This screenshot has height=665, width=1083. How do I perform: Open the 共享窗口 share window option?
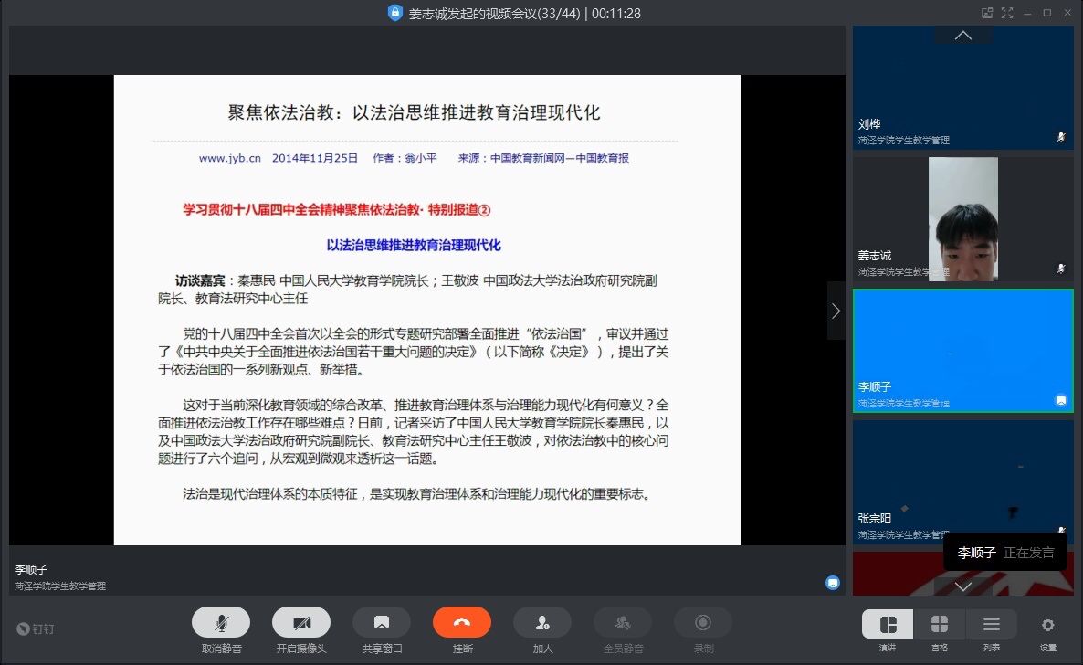click(382, 623)
